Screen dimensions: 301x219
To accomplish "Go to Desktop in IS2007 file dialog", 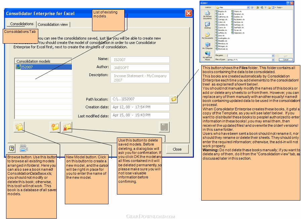I will tap(208, 25).
